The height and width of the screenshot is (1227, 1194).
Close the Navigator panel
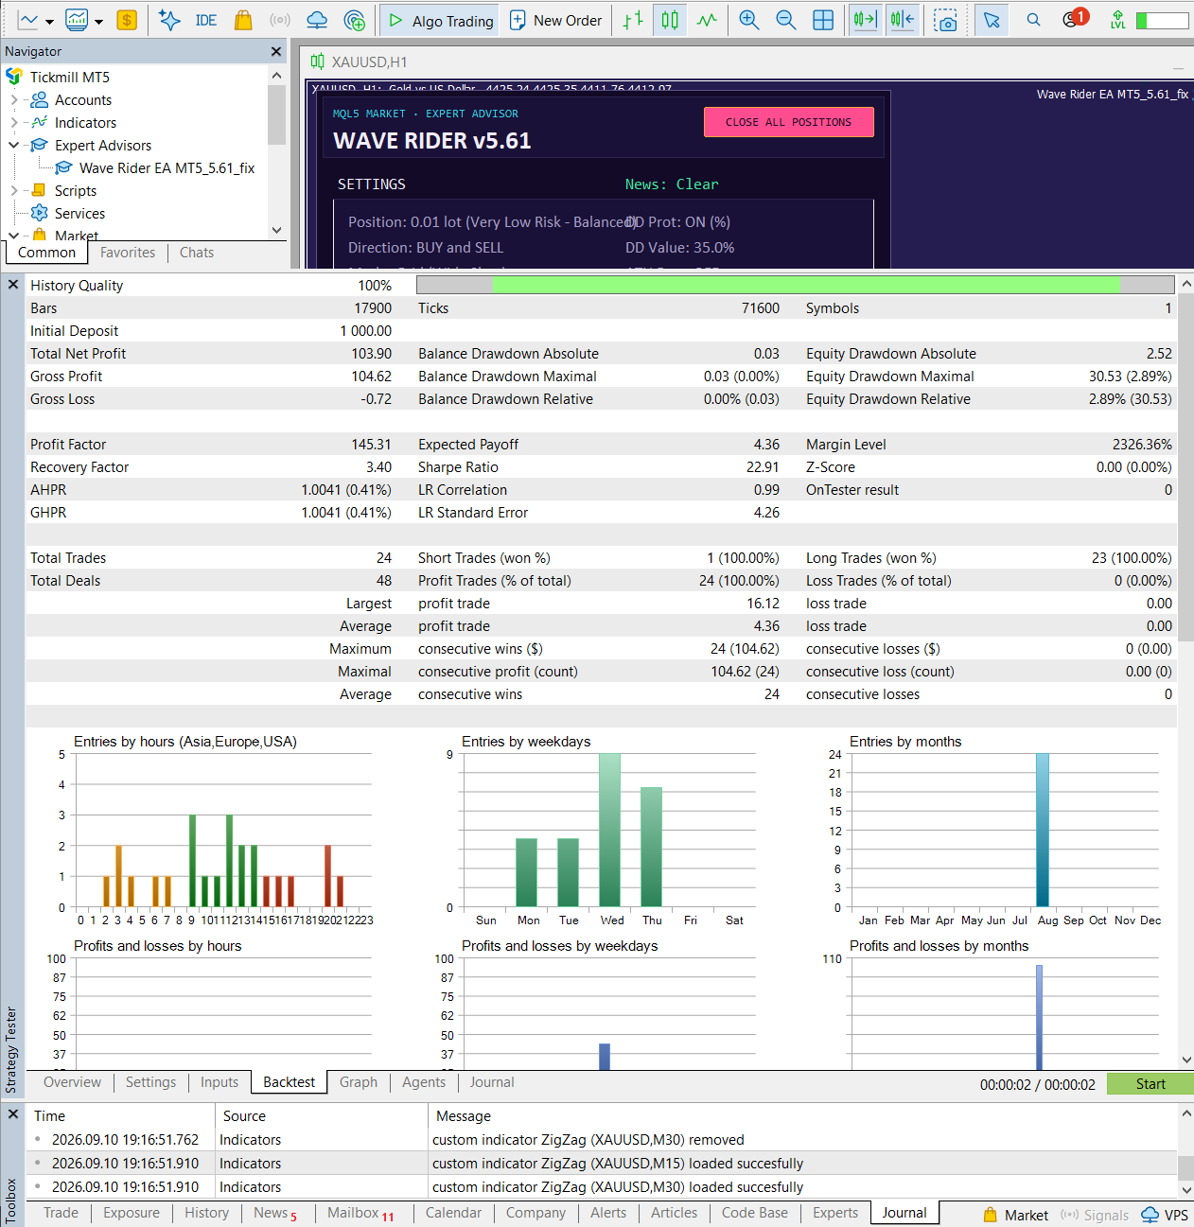point(276,52)
